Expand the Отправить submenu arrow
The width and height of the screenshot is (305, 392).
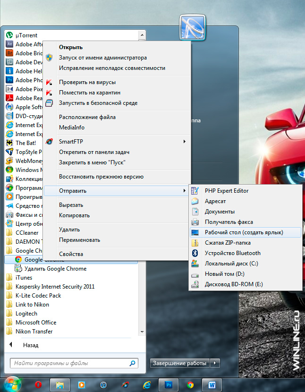(185, 191)
